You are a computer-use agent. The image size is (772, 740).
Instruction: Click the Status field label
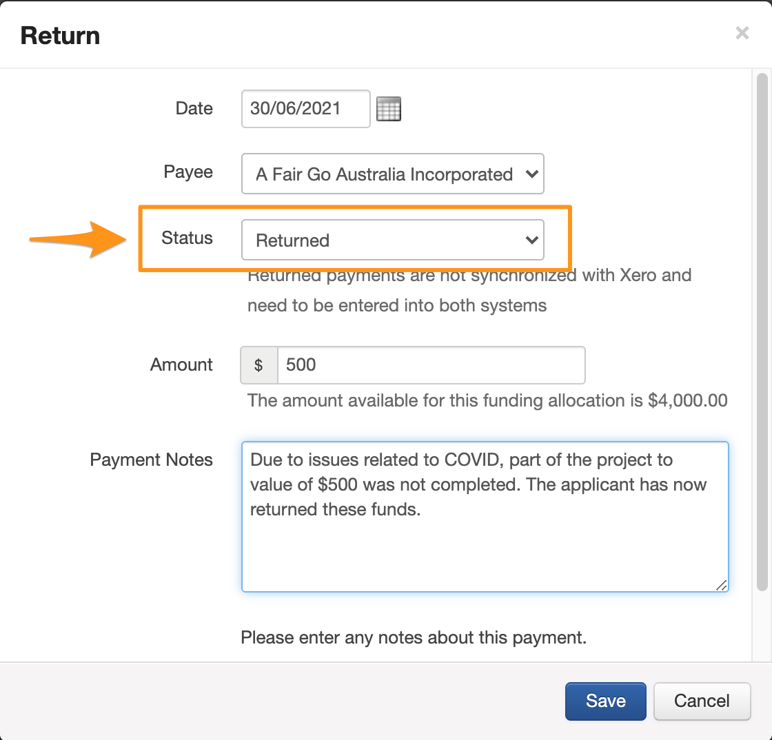pos(187,238)
